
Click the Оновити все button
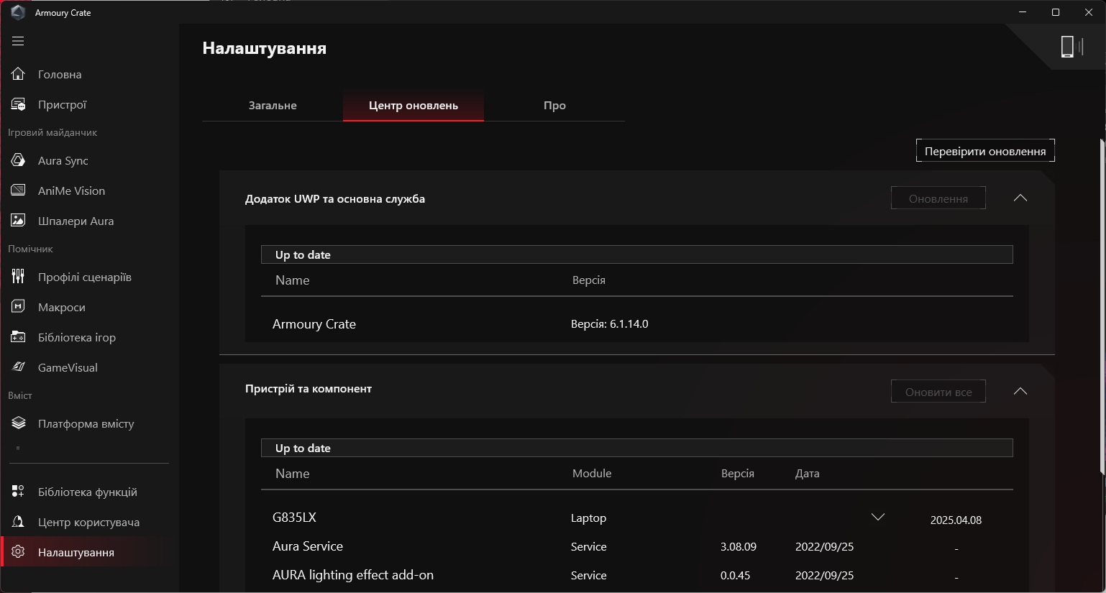938,392
